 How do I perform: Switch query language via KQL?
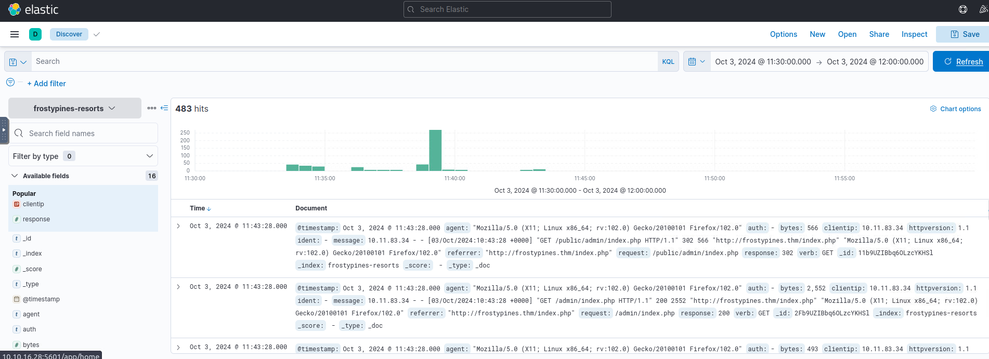(x=668, y=62)
